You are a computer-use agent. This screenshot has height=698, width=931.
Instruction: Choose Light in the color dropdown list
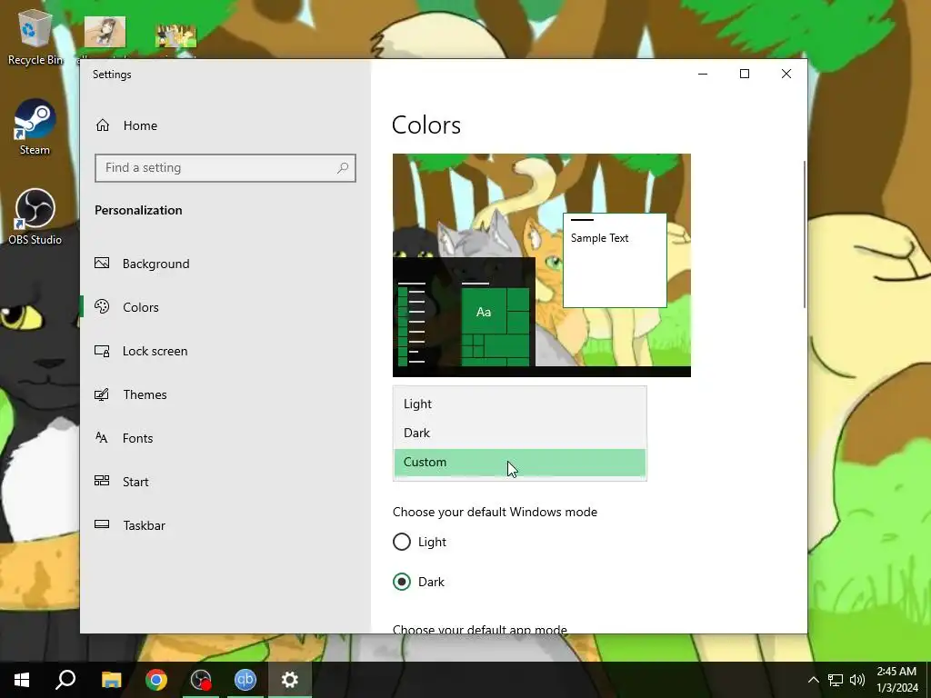tap(519, 404)
